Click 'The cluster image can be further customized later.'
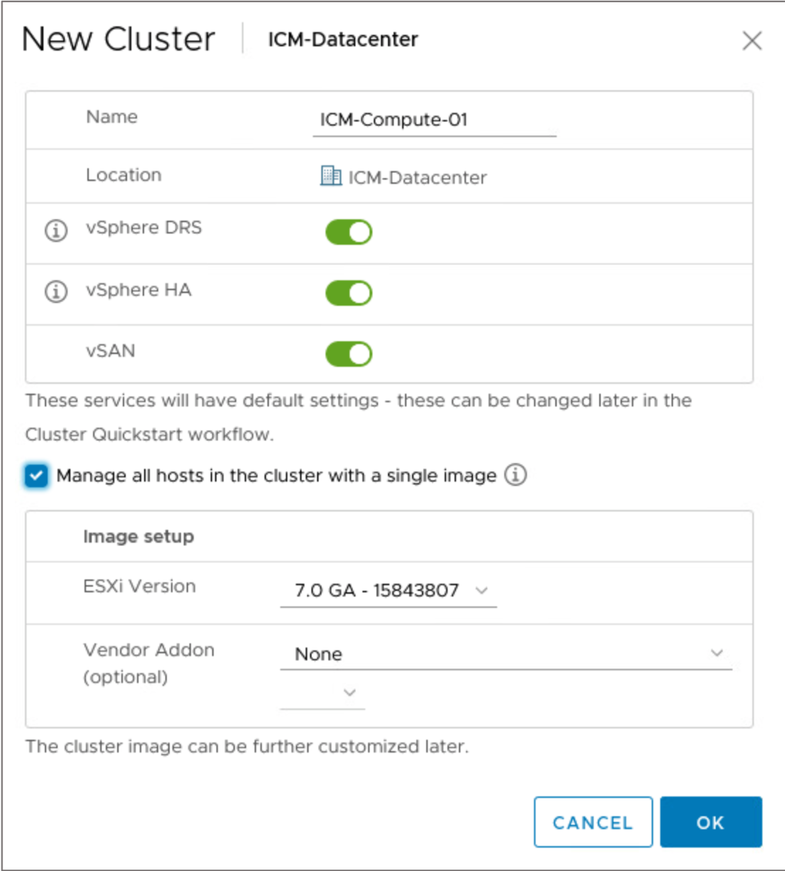785x871 pixels. [x=247, y=747]
